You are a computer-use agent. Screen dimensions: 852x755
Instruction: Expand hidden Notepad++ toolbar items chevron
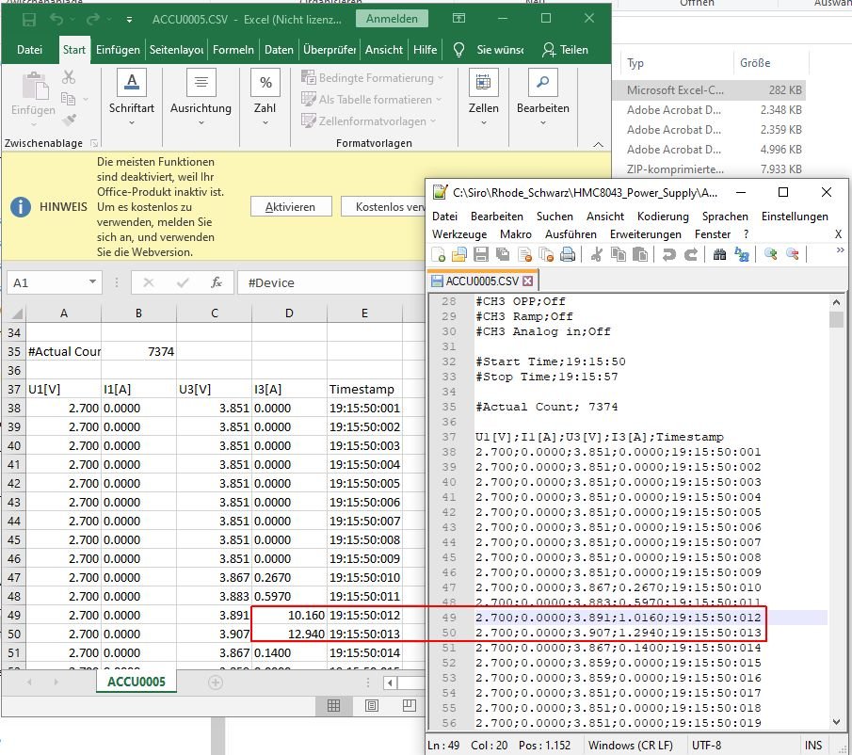tap(840, 250)
